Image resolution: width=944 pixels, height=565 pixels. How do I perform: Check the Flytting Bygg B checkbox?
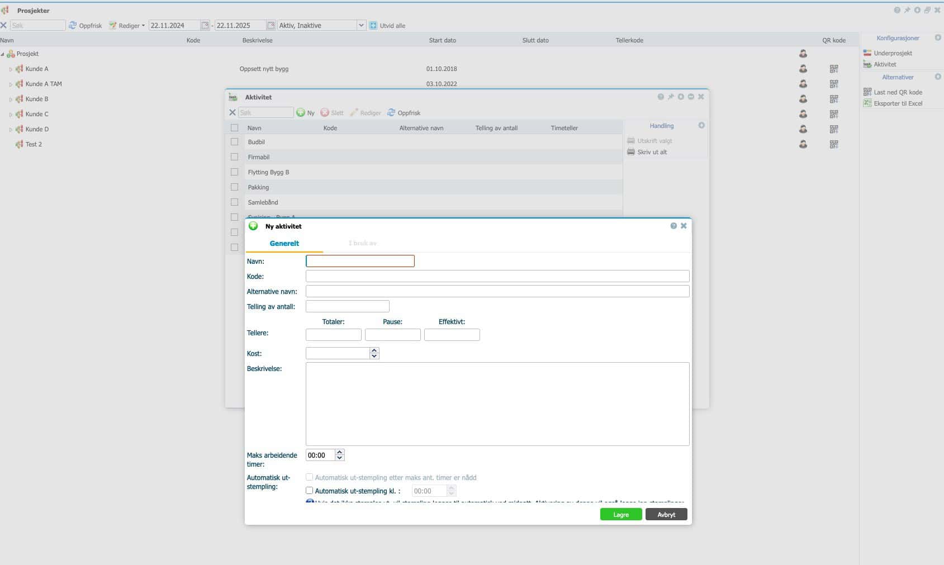tap(235, 172)
